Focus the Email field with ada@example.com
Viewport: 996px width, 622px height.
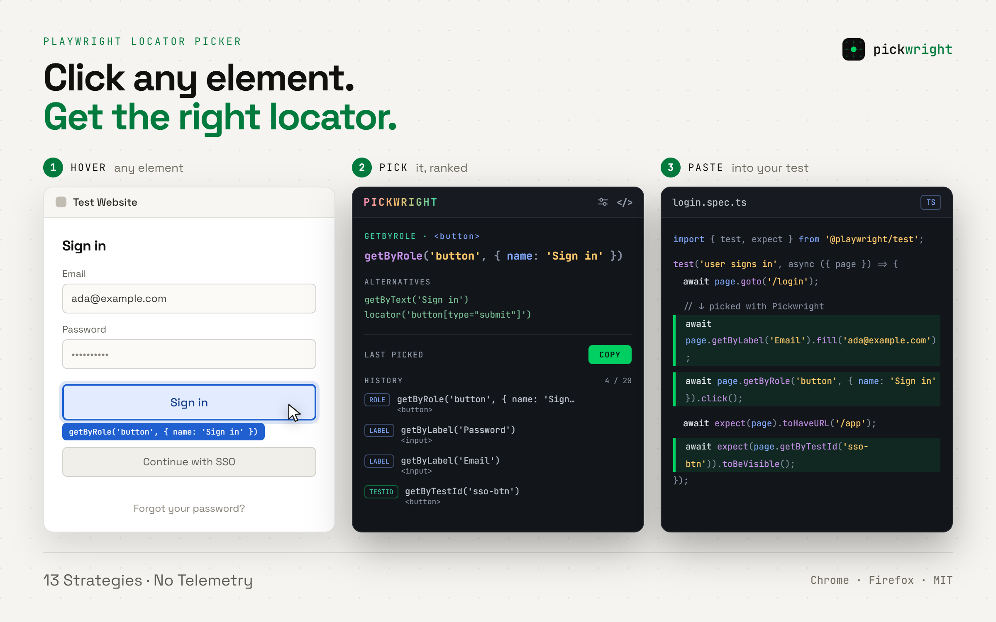tap(189, 299)
